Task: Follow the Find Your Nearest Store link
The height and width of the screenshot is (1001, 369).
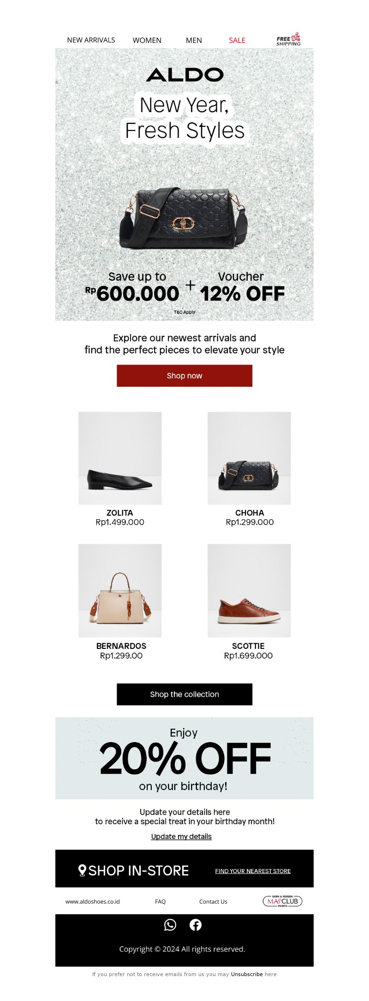Action: click(x=253, y=871)
